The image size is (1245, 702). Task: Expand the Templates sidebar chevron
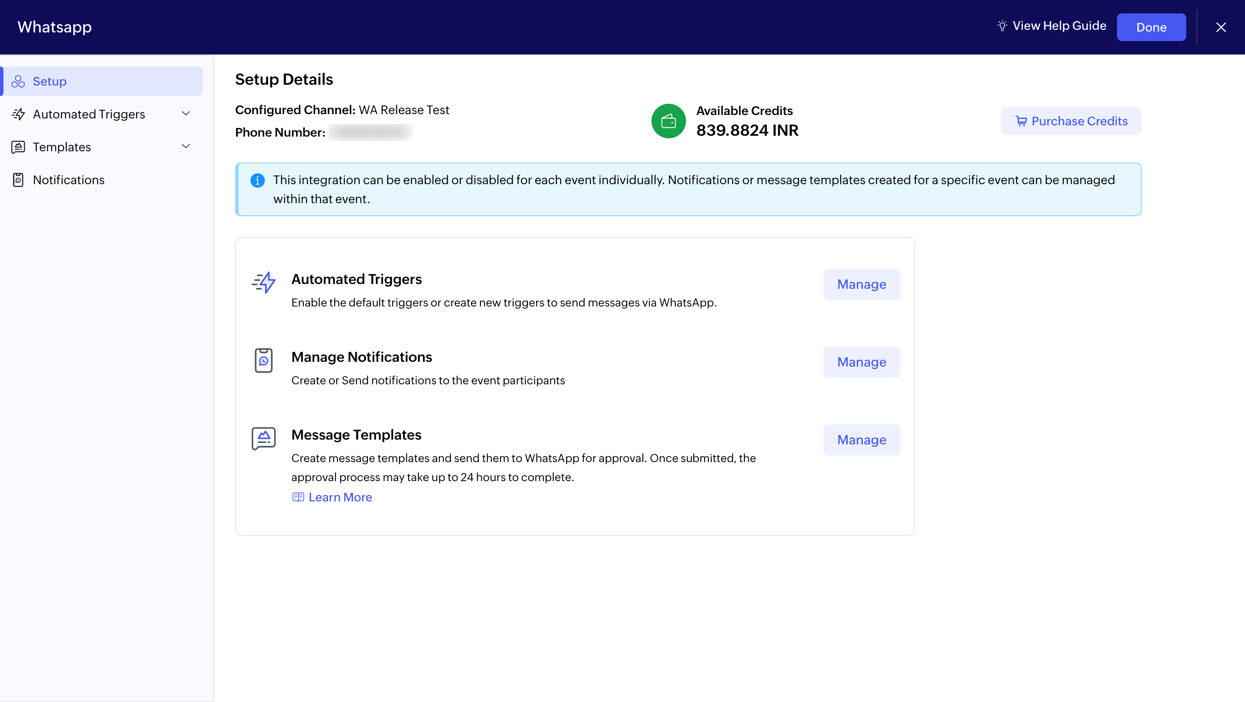coord(185,147)
